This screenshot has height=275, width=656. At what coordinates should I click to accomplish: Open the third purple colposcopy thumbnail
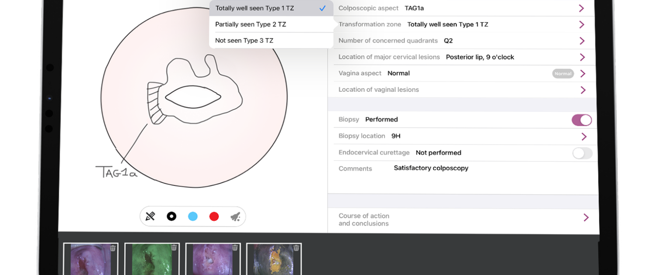pos(213,259)
